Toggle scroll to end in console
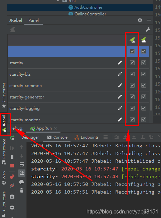Image resolution: width=161 pixels, height=218 pixels. pos(22,173)
